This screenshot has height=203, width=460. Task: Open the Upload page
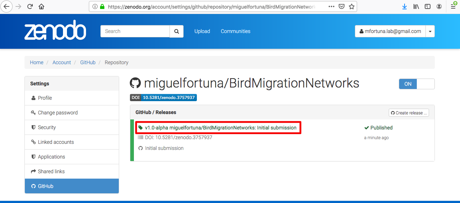202,31
